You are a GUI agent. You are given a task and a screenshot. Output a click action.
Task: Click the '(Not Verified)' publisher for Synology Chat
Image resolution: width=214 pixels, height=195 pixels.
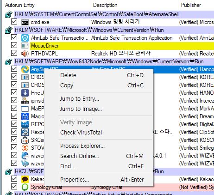196,187
